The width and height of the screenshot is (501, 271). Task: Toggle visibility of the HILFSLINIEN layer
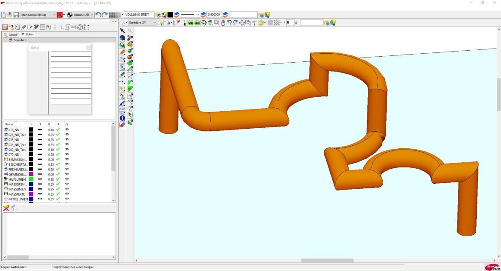67,179
